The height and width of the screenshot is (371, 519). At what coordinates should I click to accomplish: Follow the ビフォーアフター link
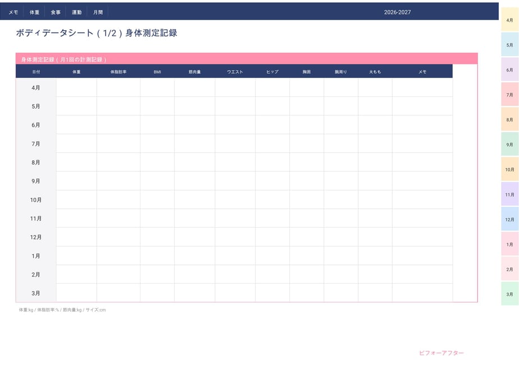[441, 353]
